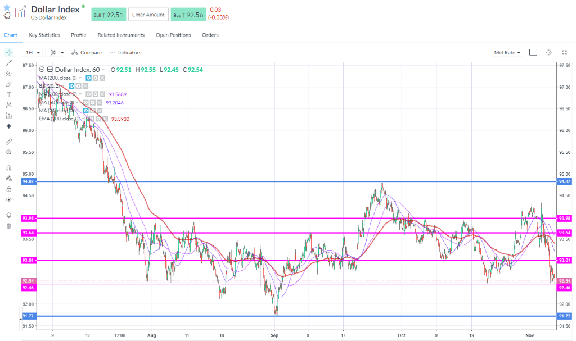576x341 pixels.
Task: Open settings gear for MA (50, close, 0)
Action: tap(93, 103)
